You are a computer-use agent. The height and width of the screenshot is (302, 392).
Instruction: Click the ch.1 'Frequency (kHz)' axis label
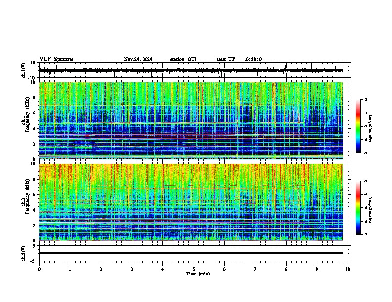[x=27, y=115]
